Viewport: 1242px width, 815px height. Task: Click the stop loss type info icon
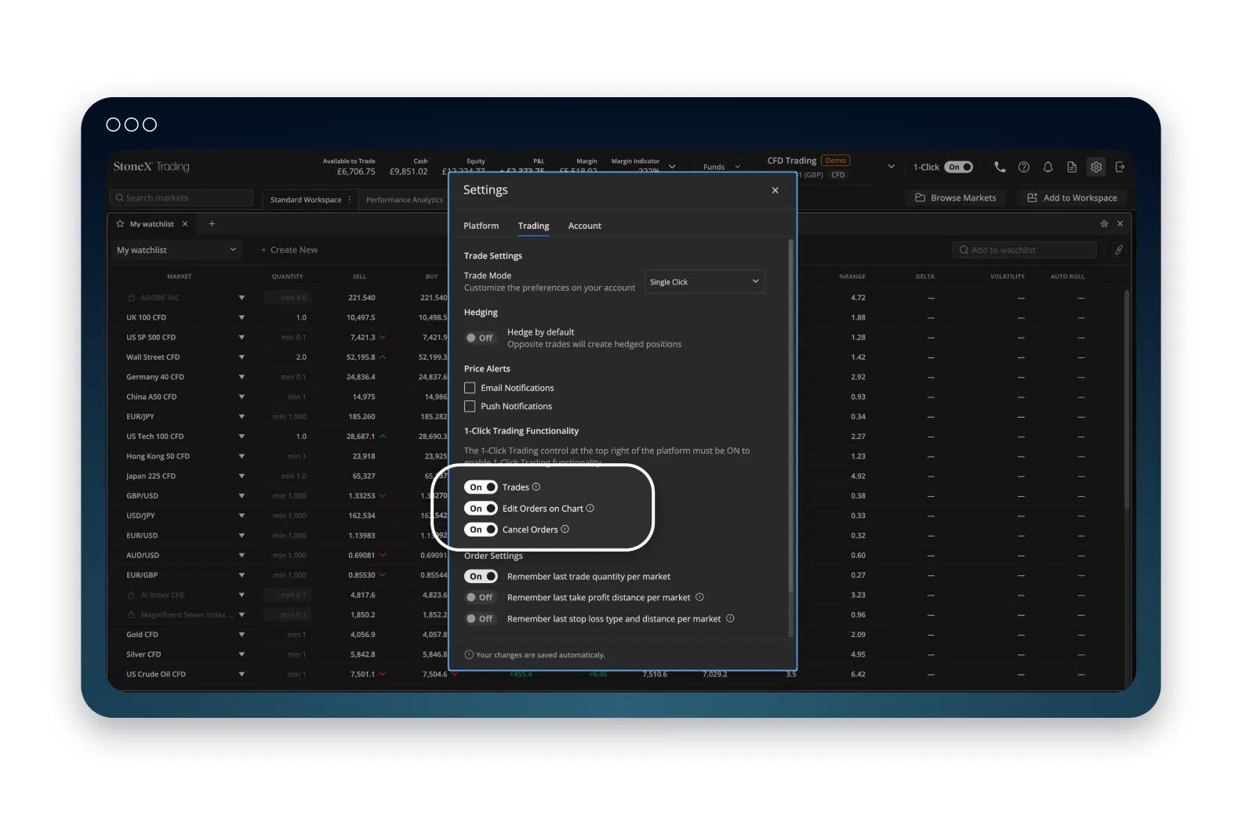730,618
